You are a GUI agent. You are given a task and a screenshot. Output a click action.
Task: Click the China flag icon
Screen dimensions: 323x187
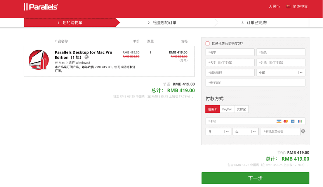288,7
